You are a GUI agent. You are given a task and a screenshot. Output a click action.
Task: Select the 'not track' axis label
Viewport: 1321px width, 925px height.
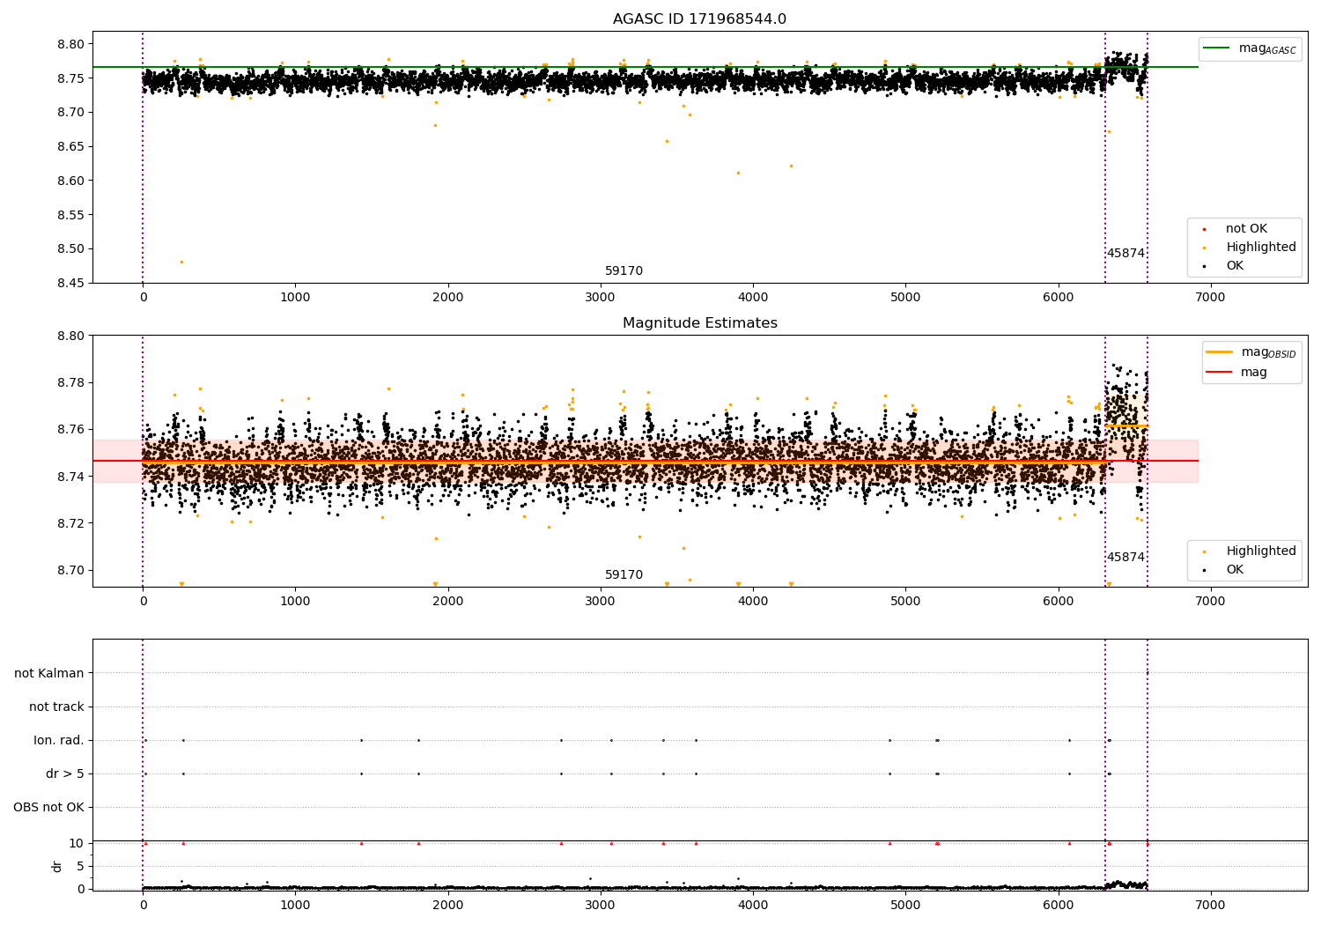coord(56,707)
